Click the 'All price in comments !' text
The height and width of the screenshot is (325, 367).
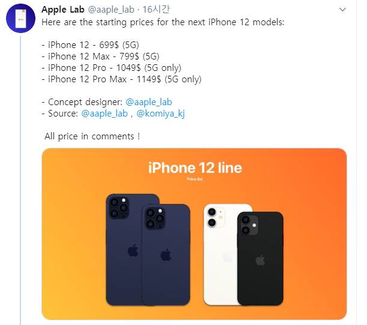(x=93, y=136)
